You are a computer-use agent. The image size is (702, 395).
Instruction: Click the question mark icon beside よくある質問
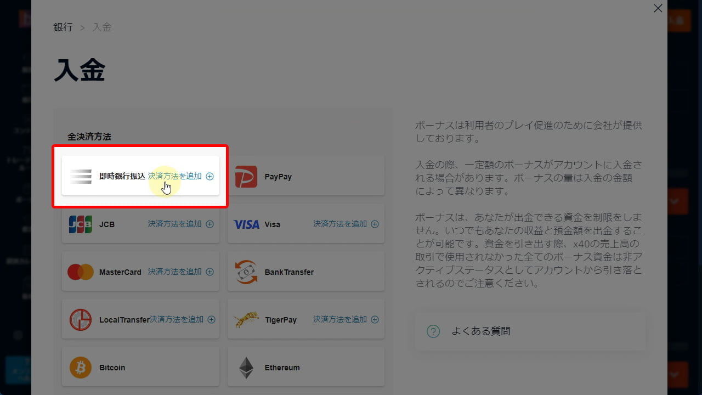tap(433, 331)
